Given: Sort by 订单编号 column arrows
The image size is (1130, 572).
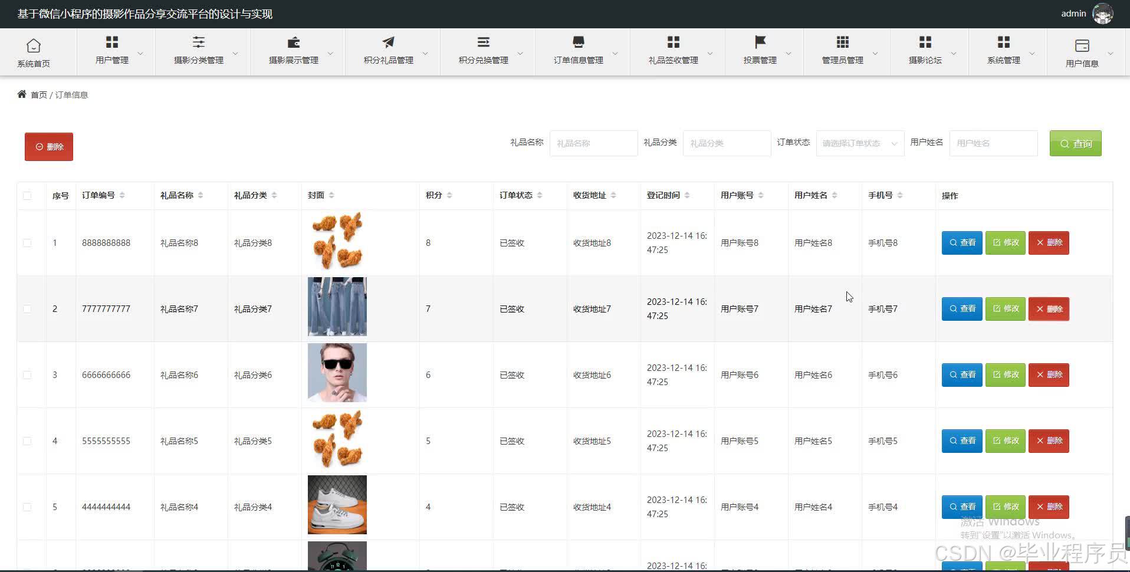Looking at the screenshot, I should click(x=122, y=195).
